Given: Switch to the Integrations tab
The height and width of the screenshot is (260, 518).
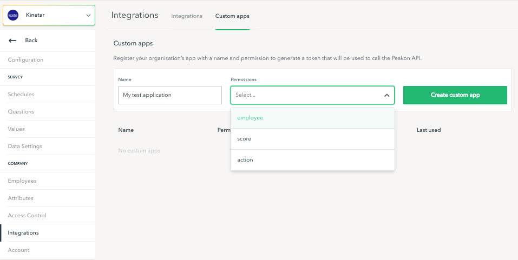Looking at the screenshot, I should point(187,16).
